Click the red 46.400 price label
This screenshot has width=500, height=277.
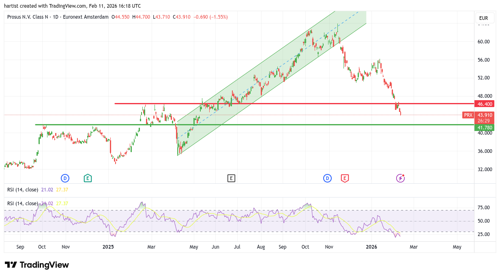click(485, 104)
